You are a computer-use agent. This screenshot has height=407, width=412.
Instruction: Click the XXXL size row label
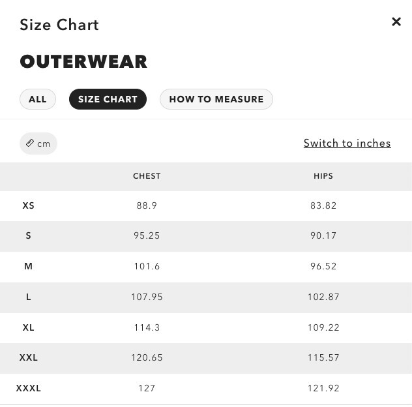pos(29,388)
